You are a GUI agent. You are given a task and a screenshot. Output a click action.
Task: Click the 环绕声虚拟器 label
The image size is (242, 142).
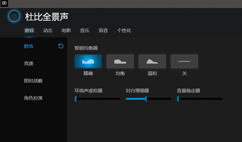88,91
